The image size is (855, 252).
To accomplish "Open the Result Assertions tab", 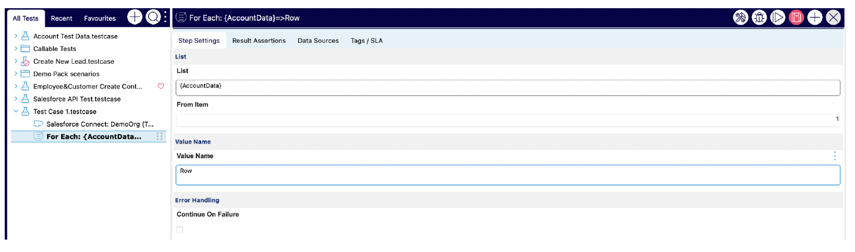I will click(259, 40).
